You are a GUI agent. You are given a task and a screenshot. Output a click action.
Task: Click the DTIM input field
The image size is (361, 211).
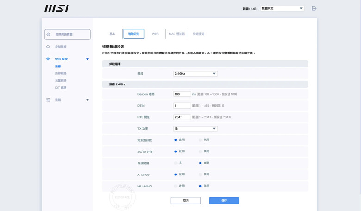182,106
